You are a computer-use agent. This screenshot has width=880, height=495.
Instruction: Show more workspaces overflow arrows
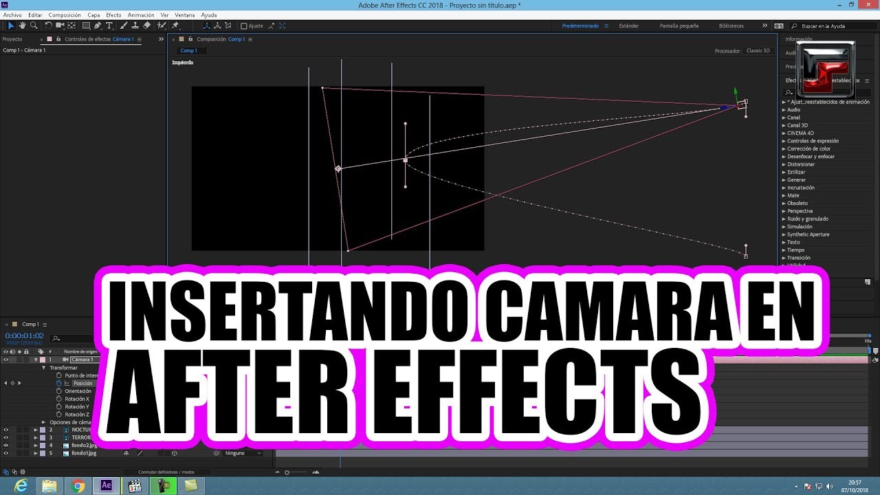(x=764, y=25)
